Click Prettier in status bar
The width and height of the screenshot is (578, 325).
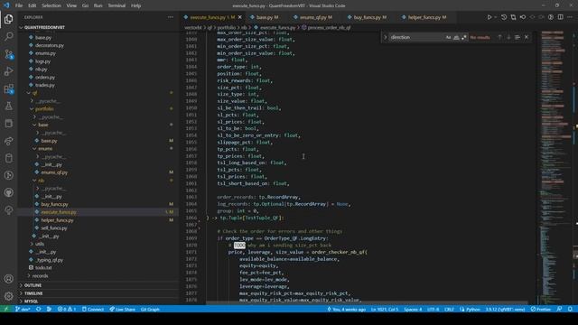click(540, 309)
